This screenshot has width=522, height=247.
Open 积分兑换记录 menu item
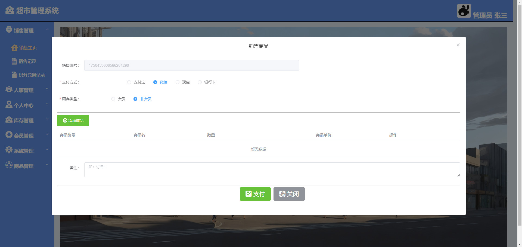click(x=31, y=75)
